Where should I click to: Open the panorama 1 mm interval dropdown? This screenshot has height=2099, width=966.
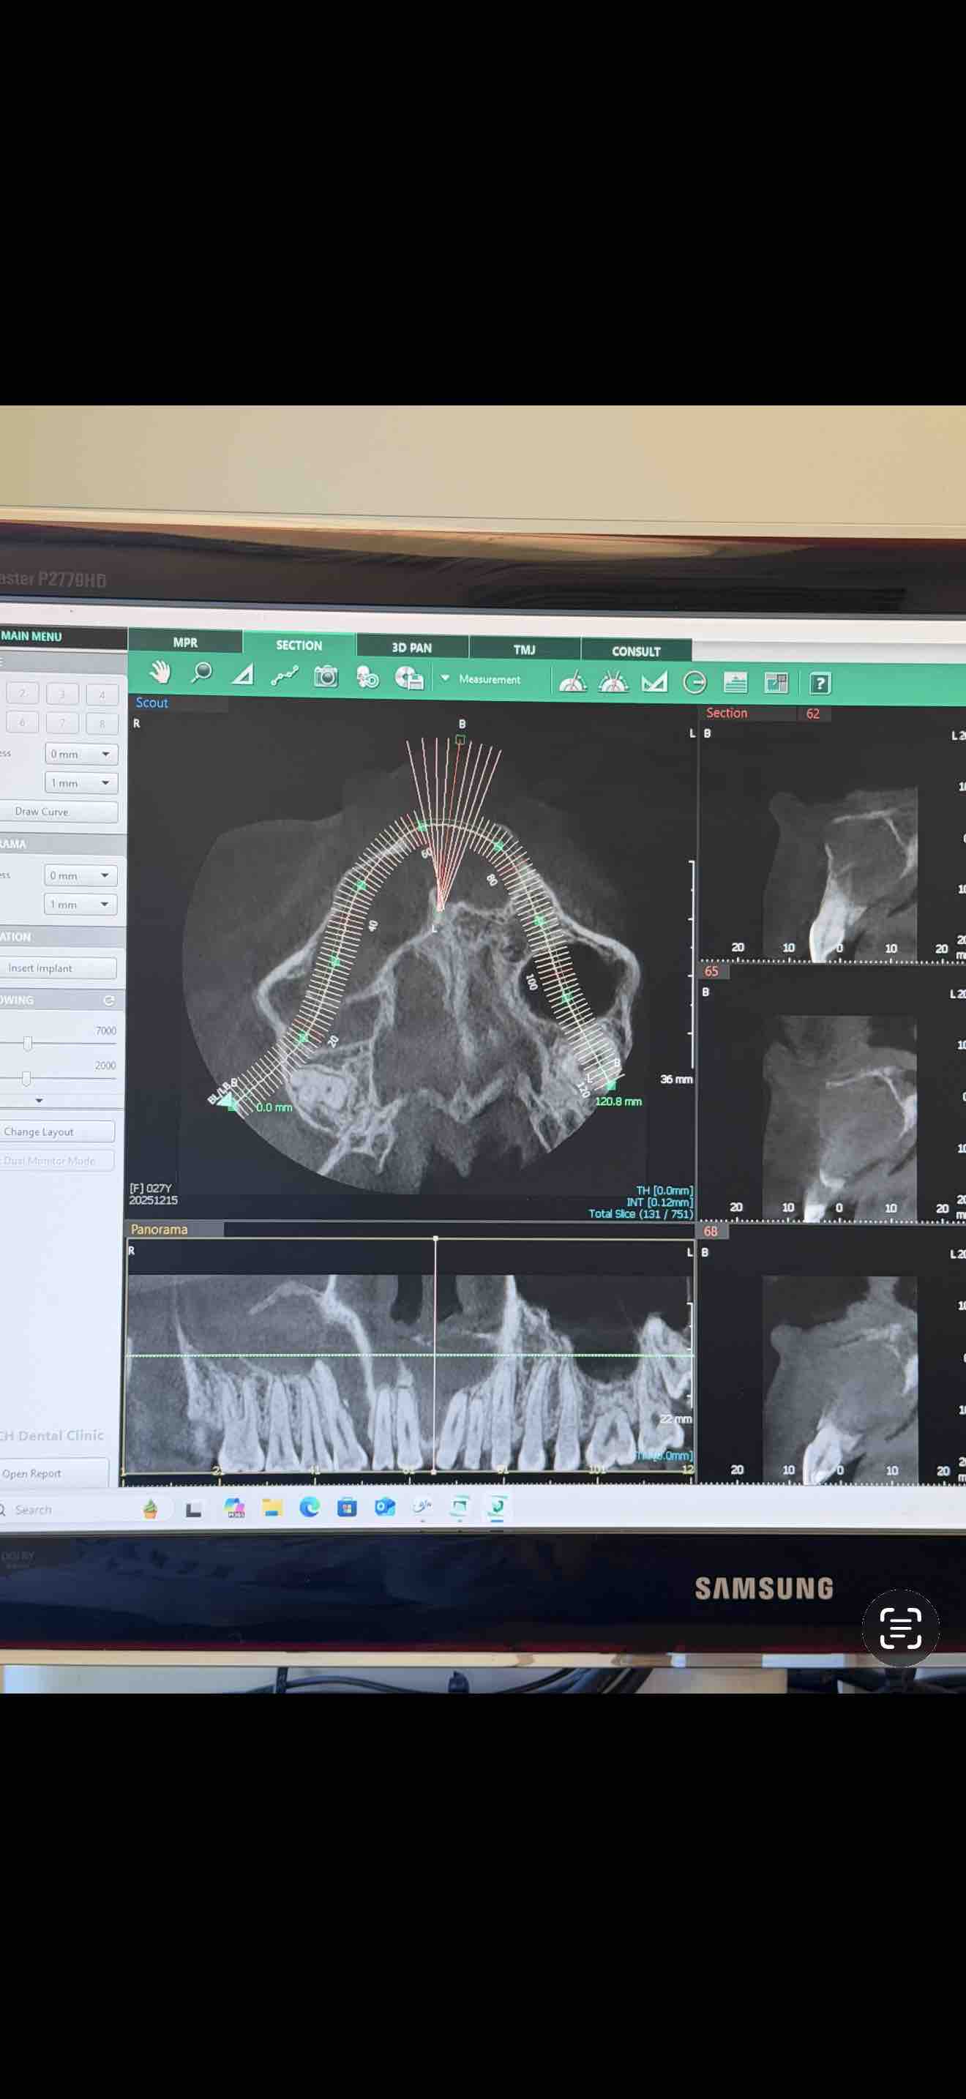click(80, 905)
